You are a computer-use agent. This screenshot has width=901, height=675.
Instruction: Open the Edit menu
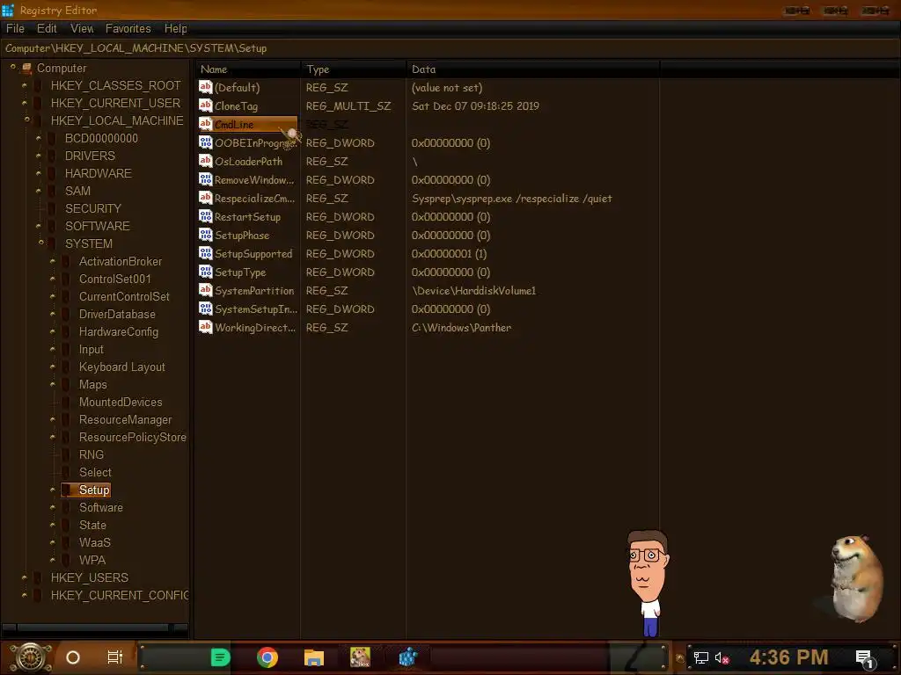pyautogui.click(x=47, y=28)
